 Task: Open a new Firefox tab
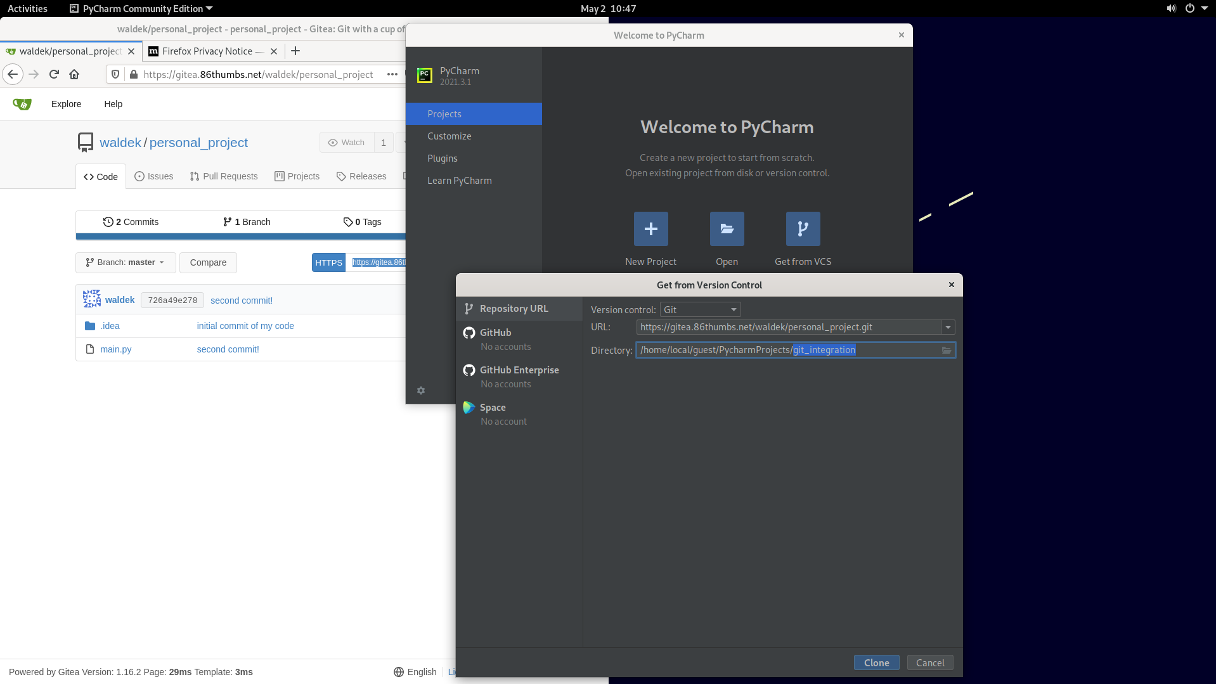(x=295, y=51)
